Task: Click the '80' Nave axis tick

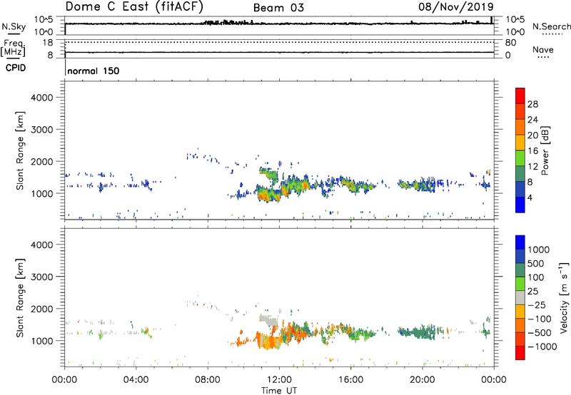Action: click(510, 43)
